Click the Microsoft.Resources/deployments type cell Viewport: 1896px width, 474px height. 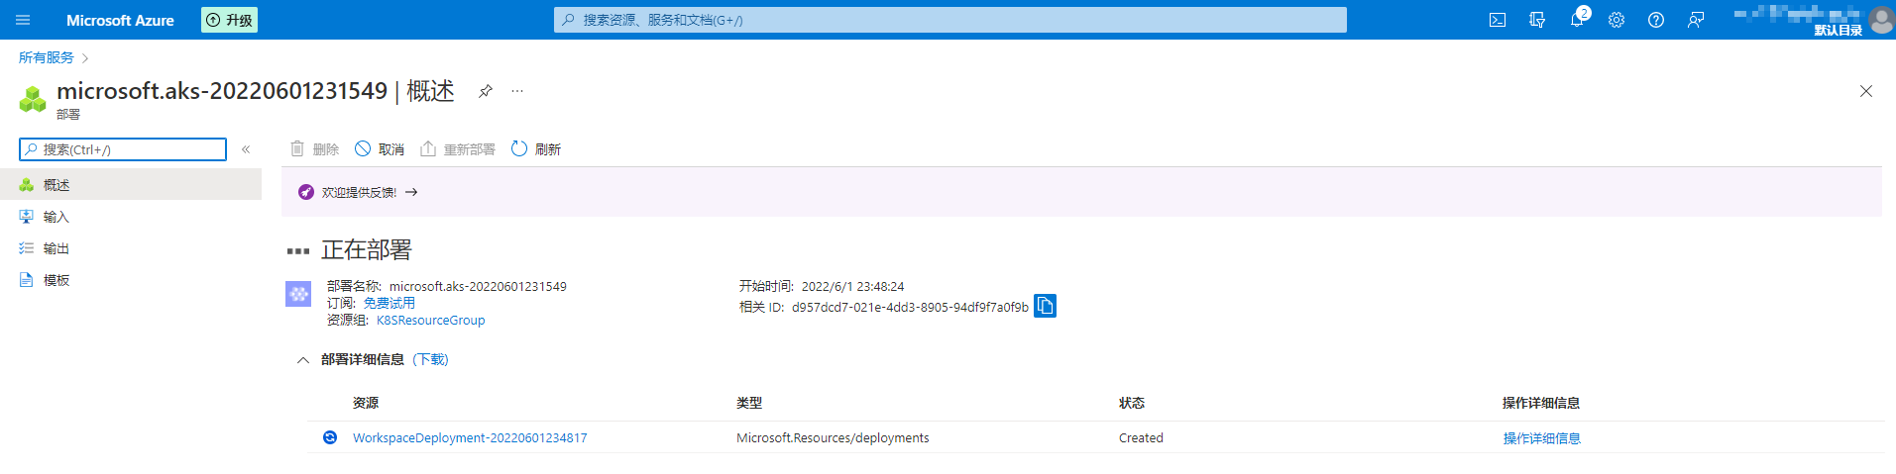click(833, 437)
